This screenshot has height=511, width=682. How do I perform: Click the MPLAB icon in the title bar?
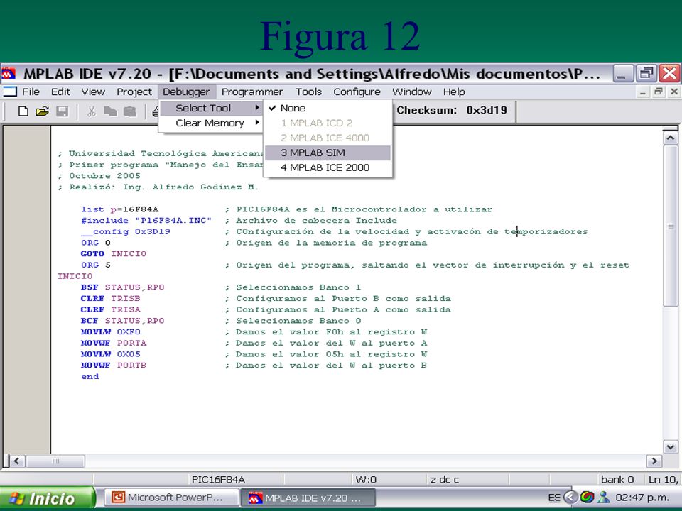(9, 73)
